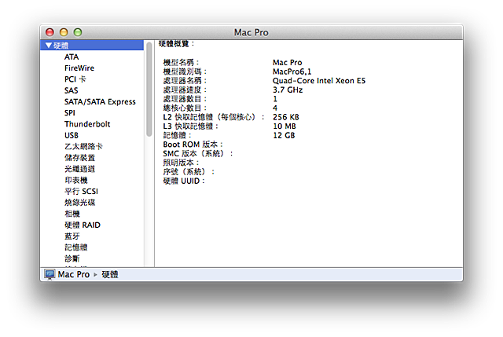Image resolution: width=503 pixels, height=337 pixels.
Task: Select 診斷 in the sidebar
Action: click(72, 258)
